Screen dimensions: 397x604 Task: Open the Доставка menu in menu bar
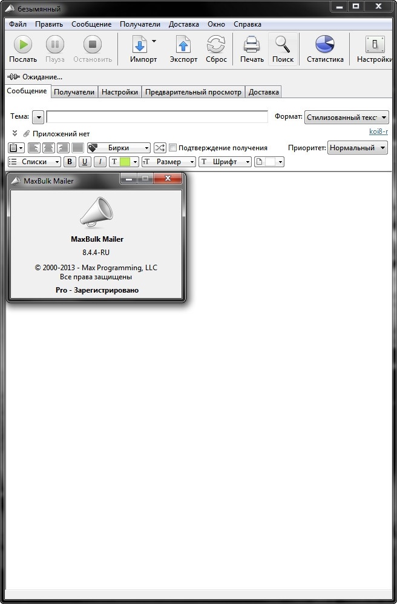(184, 24)
